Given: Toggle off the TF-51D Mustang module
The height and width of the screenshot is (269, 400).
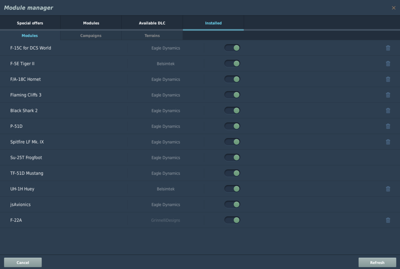Looking at the screenshot, I should 232,173.
